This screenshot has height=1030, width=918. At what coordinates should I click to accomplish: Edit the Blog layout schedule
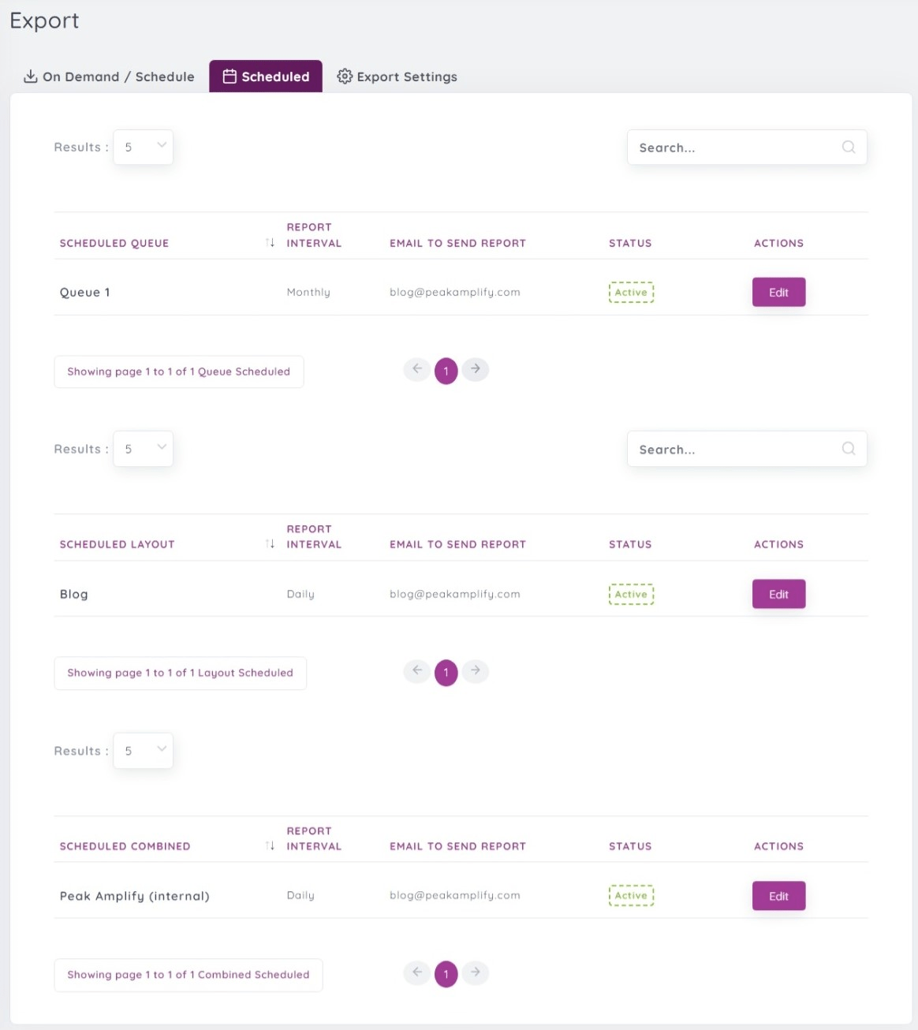pyautogui.click(x=778, y=595)
